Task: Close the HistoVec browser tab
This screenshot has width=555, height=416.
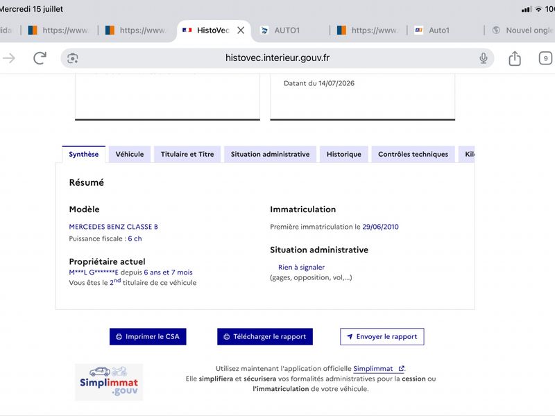Action: pos(241,31)
